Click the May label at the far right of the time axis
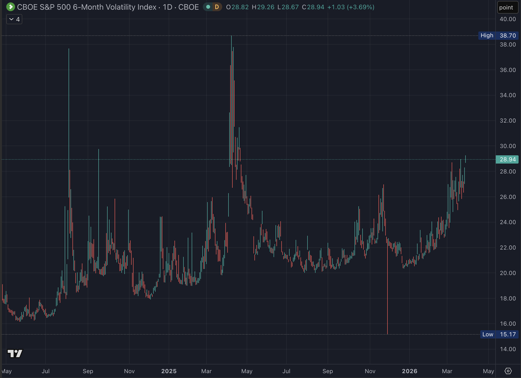This screenshot has width=521, height=378. coord(488,371)
